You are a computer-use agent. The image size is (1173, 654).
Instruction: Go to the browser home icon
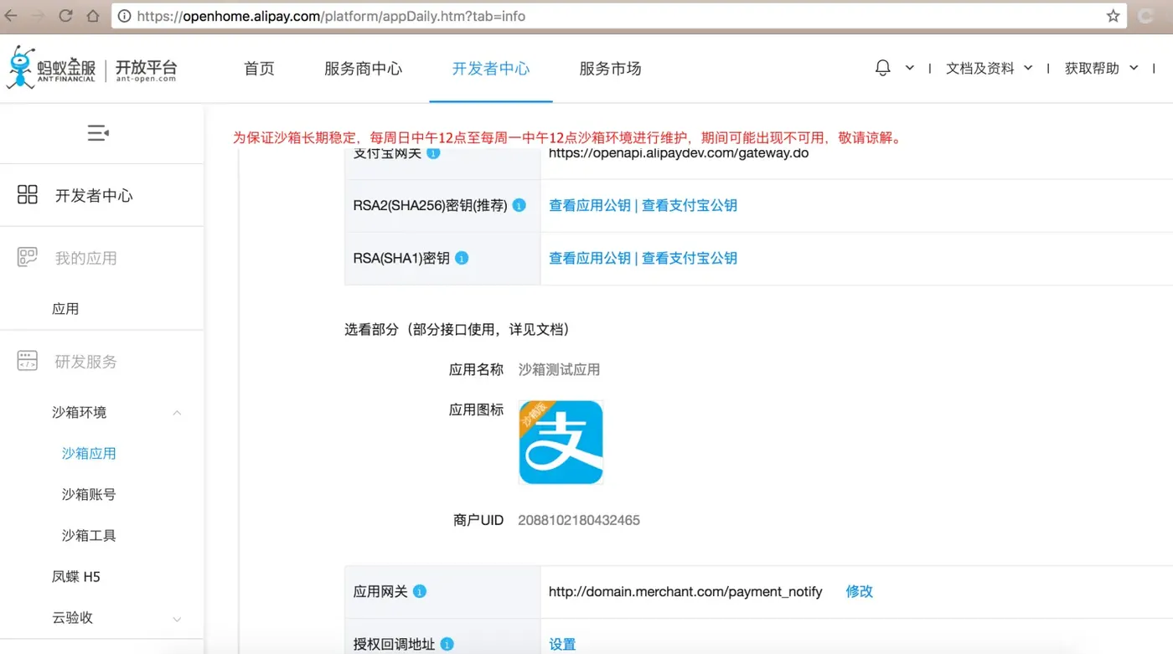tap(93, 16)
